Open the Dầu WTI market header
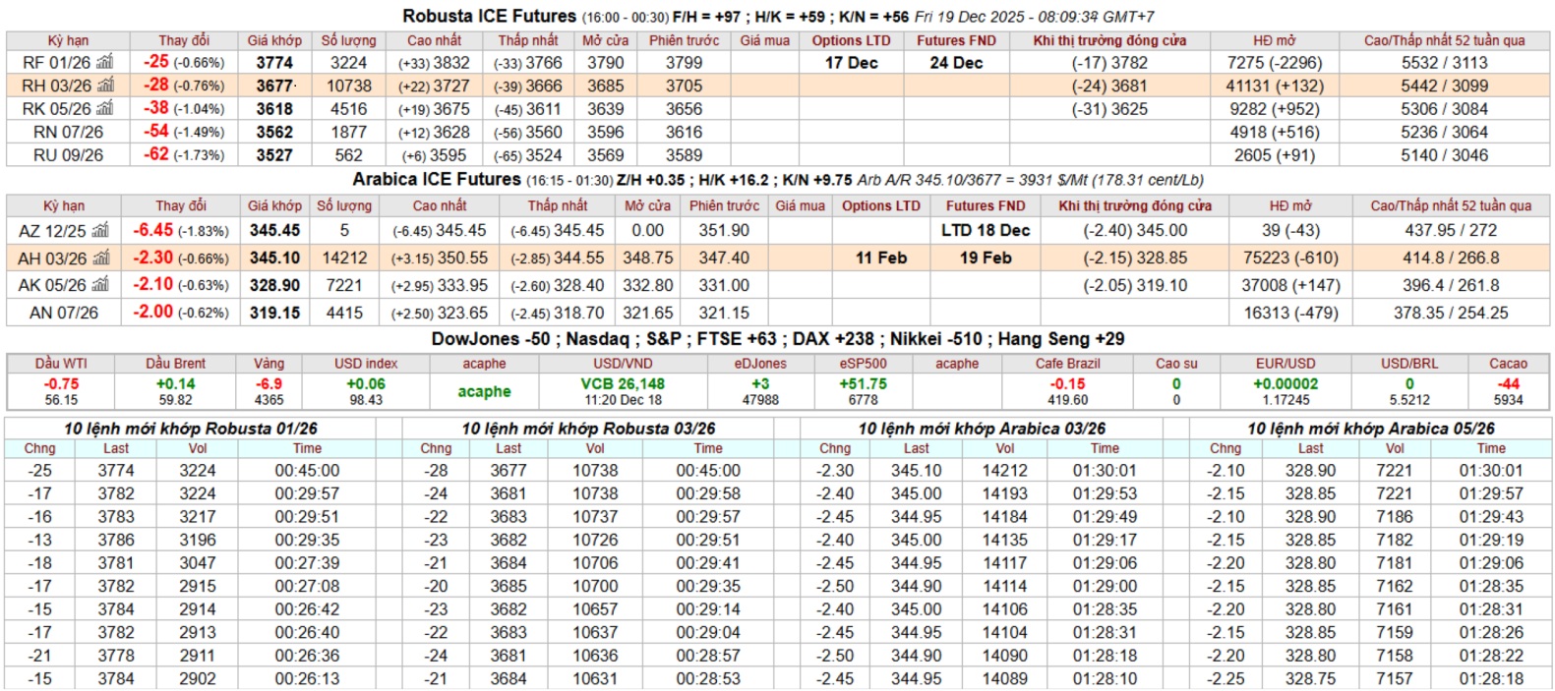This screenshot has width=1555, height=691. [x=61, y=364]
